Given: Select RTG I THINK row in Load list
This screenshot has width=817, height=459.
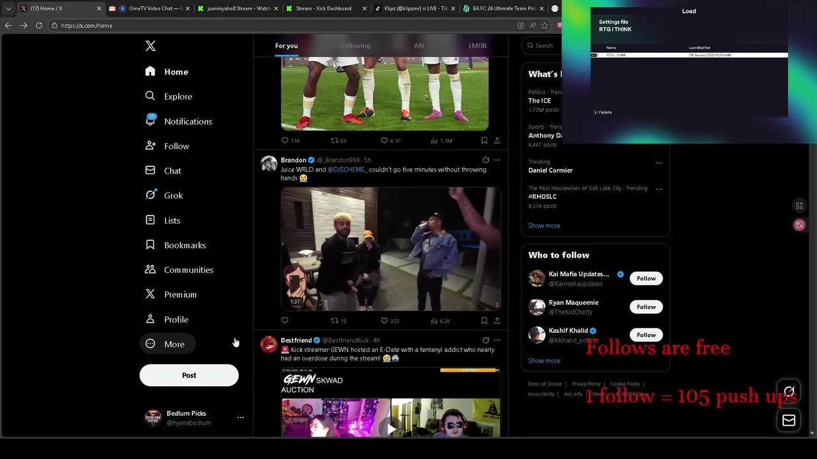Looking at the screenshot, I should click(689, 55).
